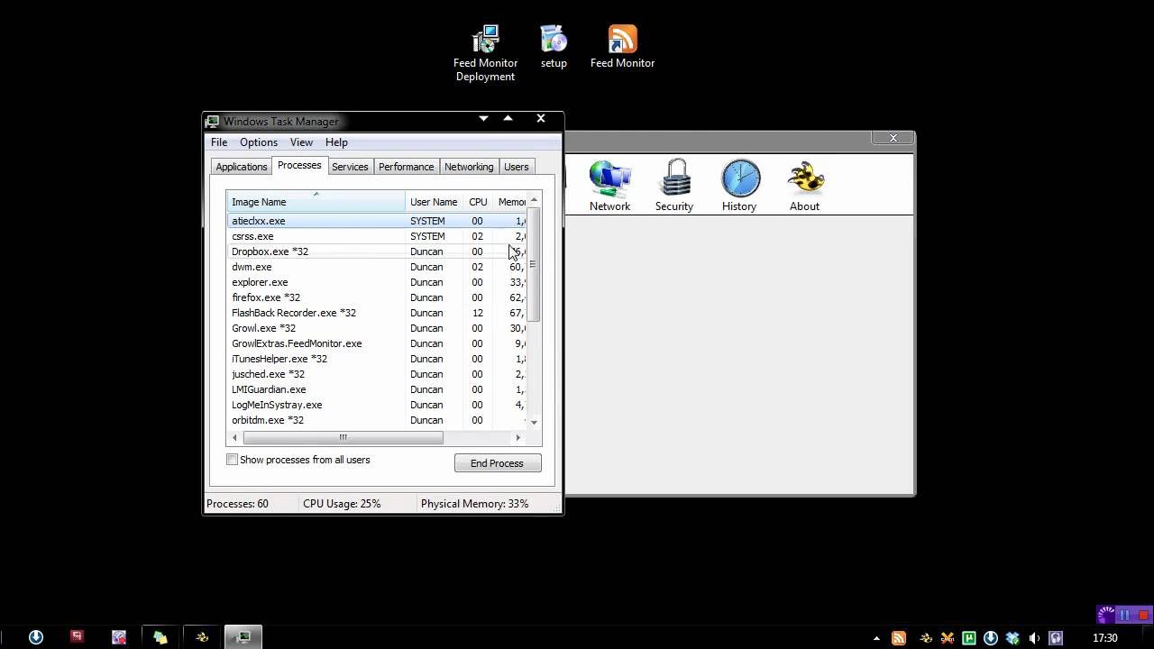
Task: Select the Growl.exe *32 process
Action: [x=377, y=328]
